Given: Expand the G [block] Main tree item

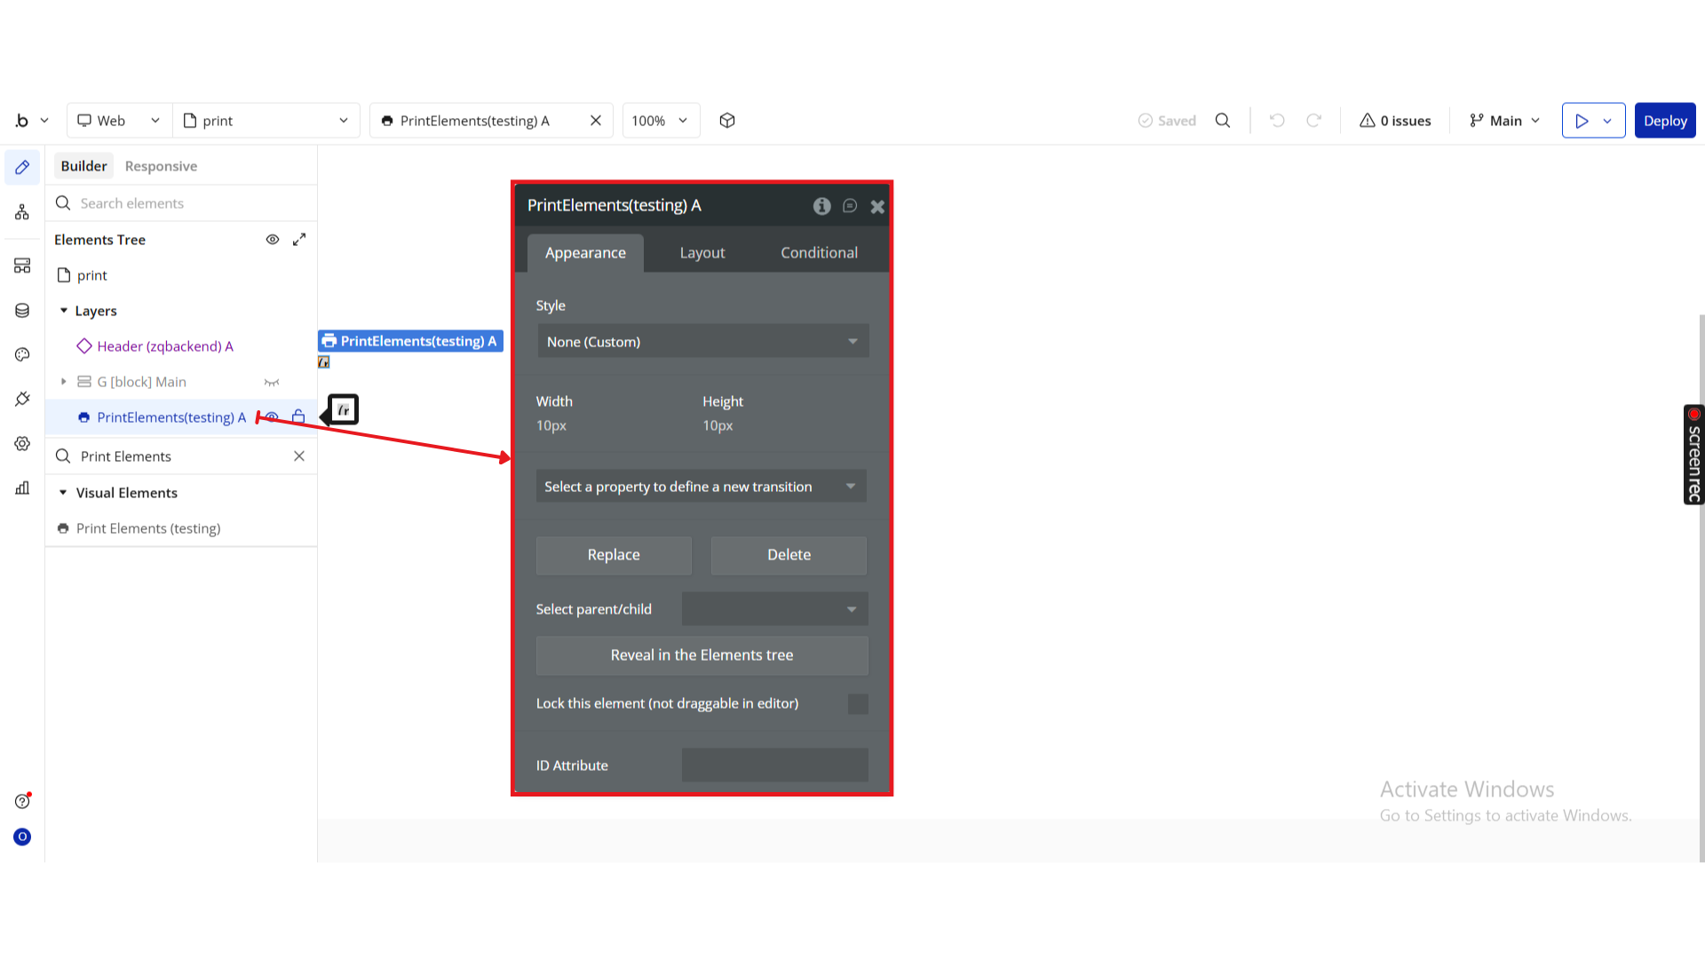Looking at the screenshot, I should (64, 382).
